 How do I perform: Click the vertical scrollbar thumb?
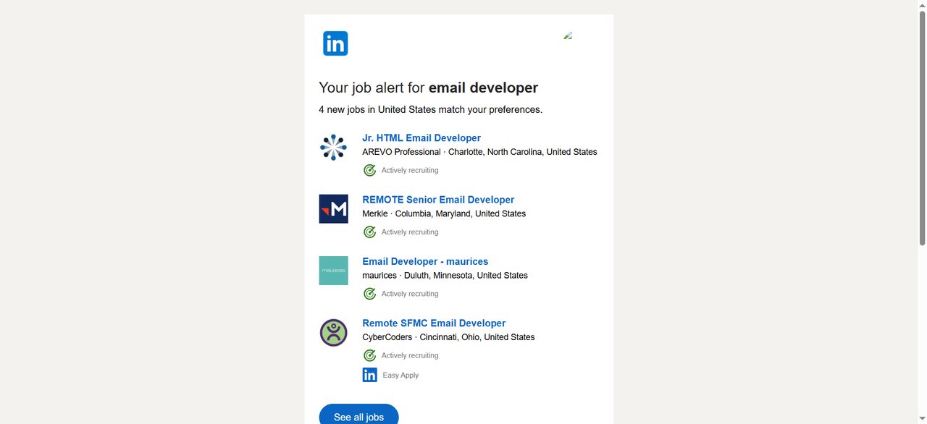(922, 128)
